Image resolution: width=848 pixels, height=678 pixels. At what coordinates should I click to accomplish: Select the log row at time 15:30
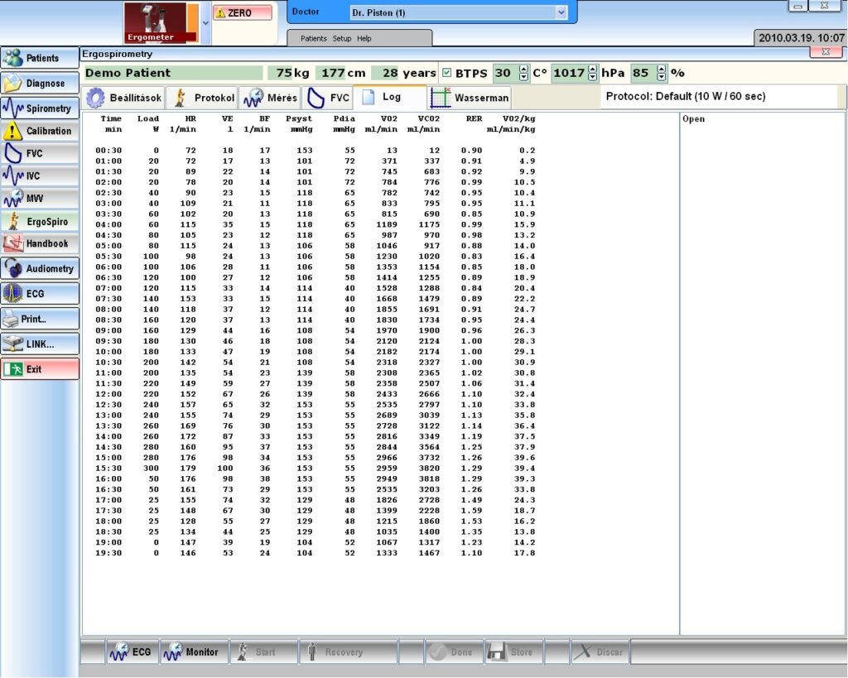pyautogui.click(x=316, y=469)
